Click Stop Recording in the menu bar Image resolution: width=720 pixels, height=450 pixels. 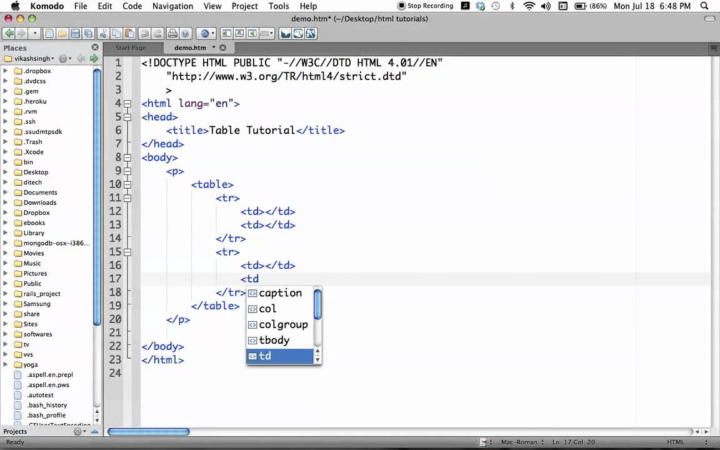[425, 6]
